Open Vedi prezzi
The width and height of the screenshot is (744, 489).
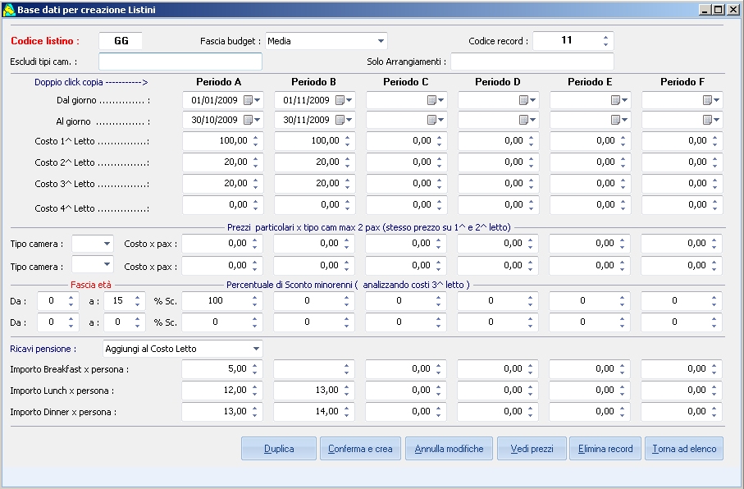click(x=532, y=449)
